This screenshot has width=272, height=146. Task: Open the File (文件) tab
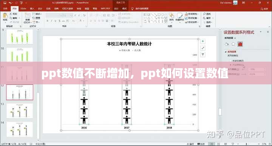pyautogui.click(x=5, y=8)
